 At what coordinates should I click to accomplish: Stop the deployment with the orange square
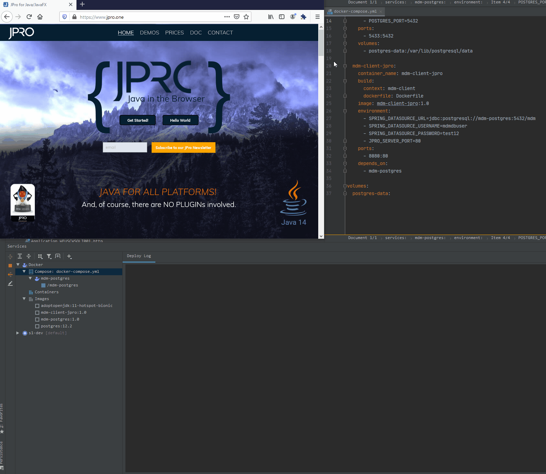[x=10, y=265]
